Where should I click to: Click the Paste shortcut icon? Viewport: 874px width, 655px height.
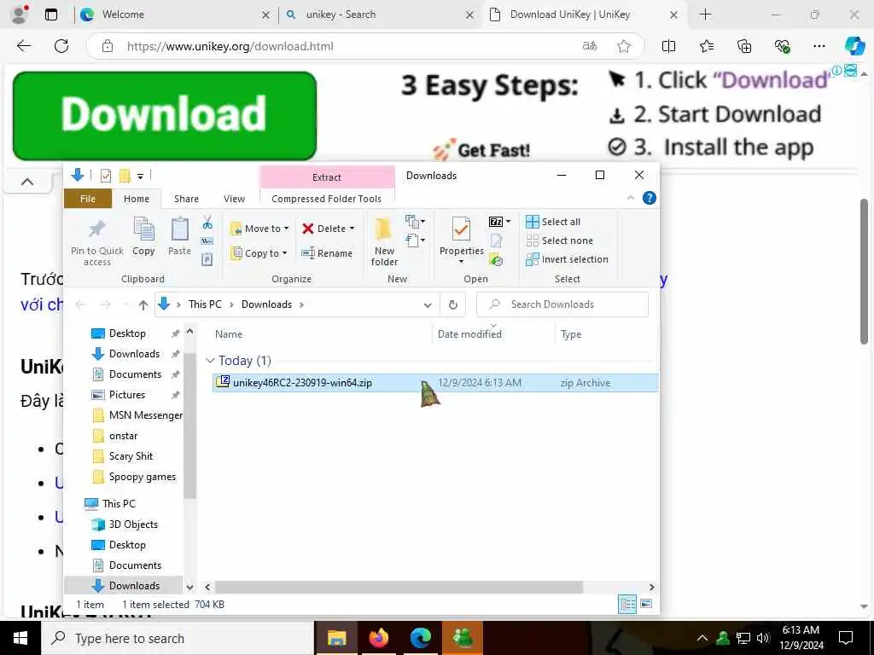click(x=207, y=259)
